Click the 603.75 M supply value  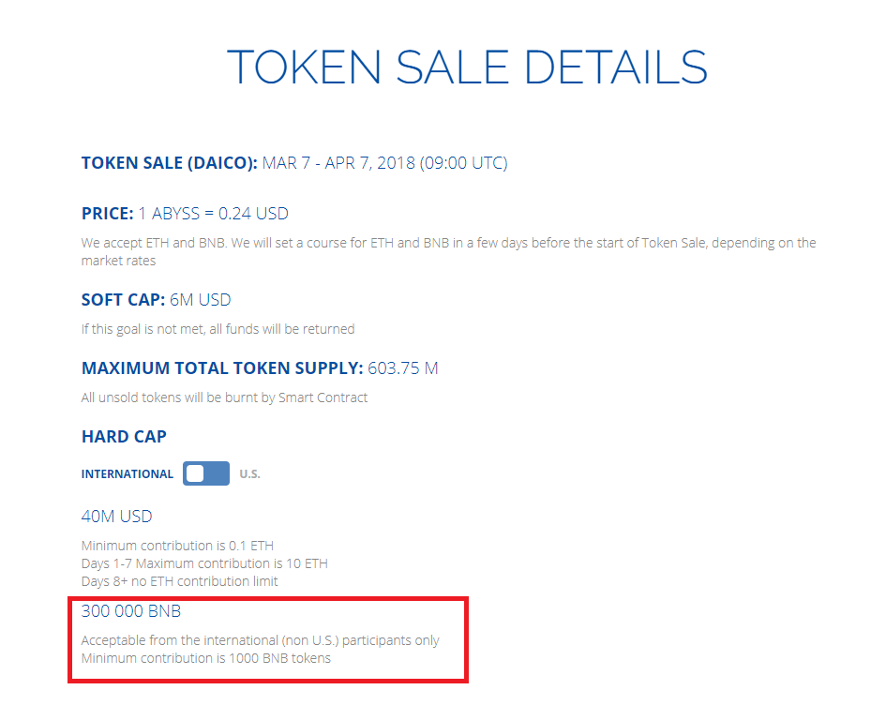(x=403, y=367)
